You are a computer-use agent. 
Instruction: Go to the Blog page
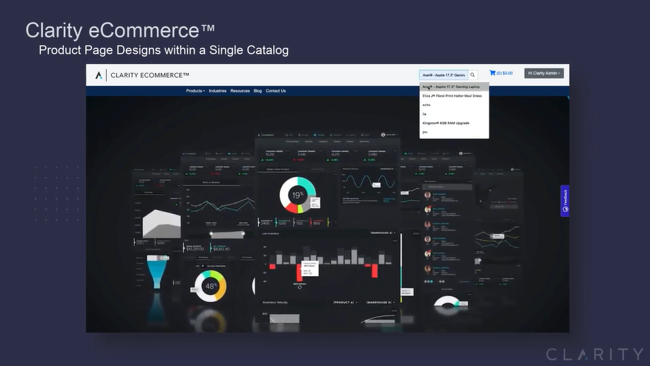click(258, 91)
